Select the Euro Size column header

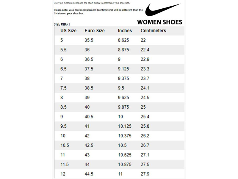(95, 31)
